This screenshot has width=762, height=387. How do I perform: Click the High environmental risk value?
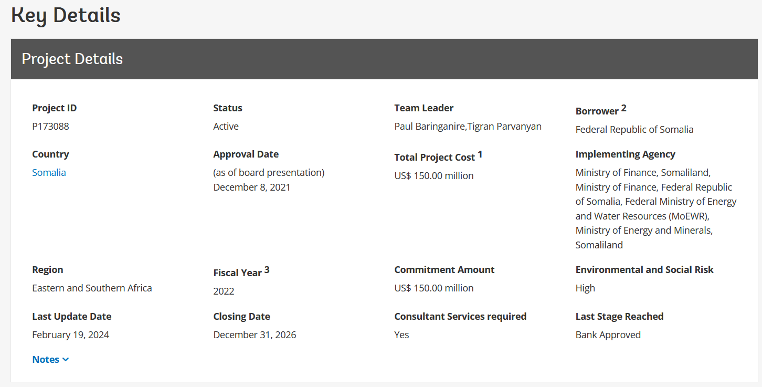(585, 288)
